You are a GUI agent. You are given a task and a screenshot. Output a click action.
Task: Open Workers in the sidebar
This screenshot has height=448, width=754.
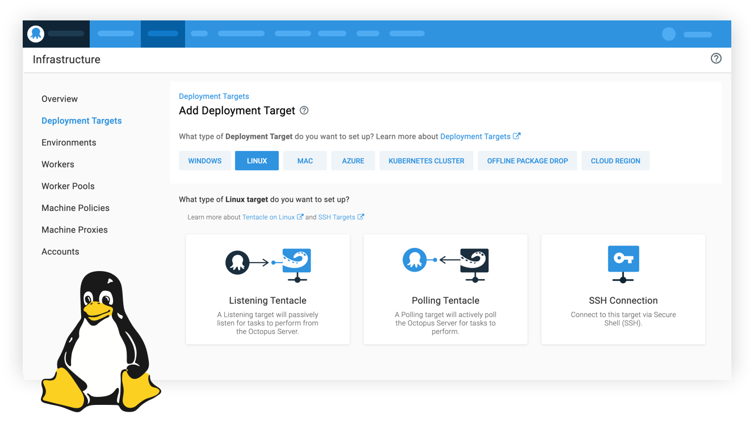pos(58,164)
